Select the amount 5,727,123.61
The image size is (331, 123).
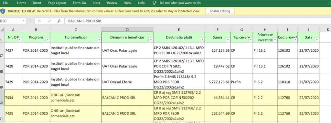(x=218, y=82)
